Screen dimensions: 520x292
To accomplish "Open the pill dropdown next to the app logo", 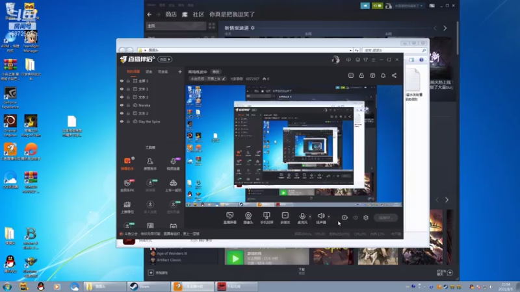I will point(165,60).
